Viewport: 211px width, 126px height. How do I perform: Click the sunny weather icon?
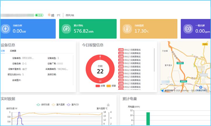49,15
